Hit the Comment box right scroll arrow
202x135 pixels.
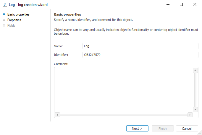190,115
